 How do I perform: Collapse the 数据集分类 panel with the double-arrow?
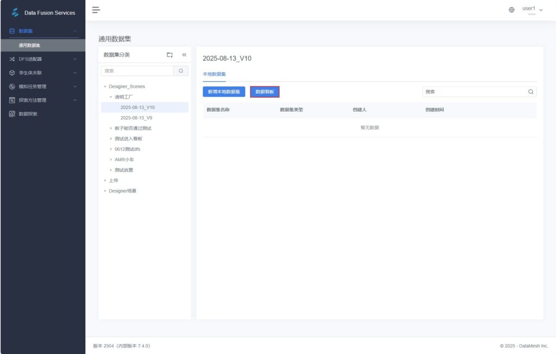pos(184,55)
